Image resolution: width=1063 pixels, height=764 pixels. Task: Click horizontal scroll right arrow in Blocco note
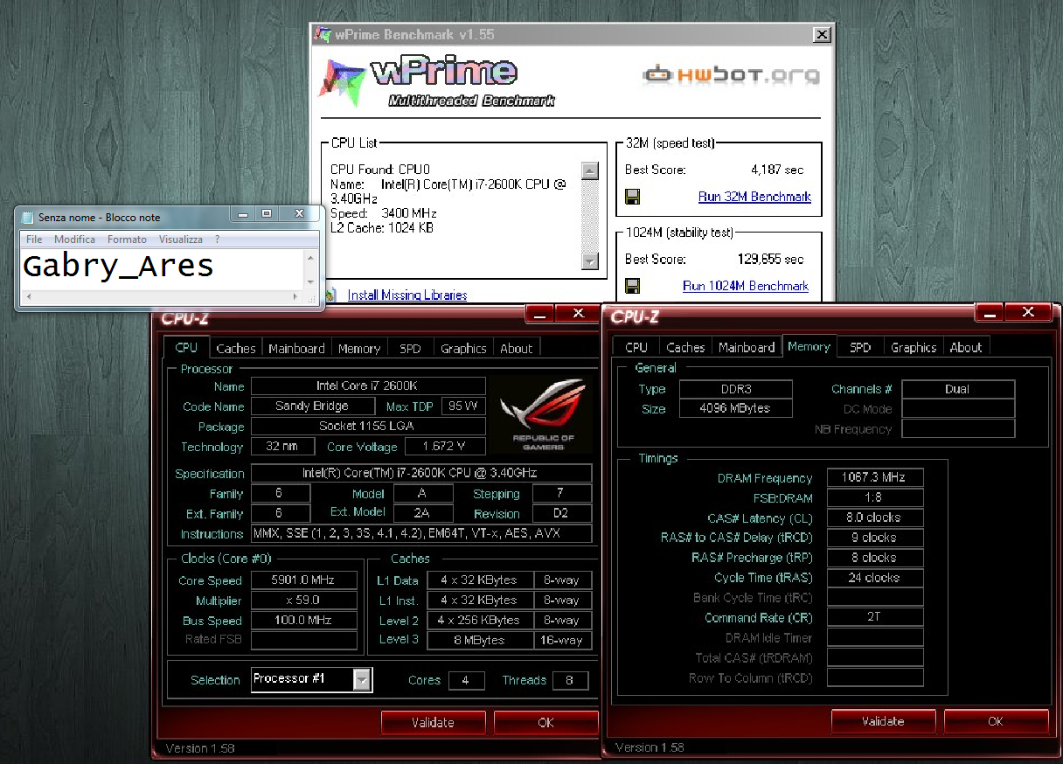coord(296,297)
